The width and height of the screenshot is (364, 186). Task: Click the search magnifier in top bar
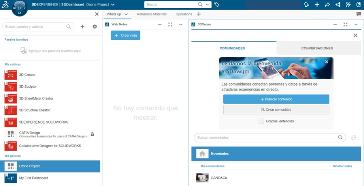click(200, 5)
